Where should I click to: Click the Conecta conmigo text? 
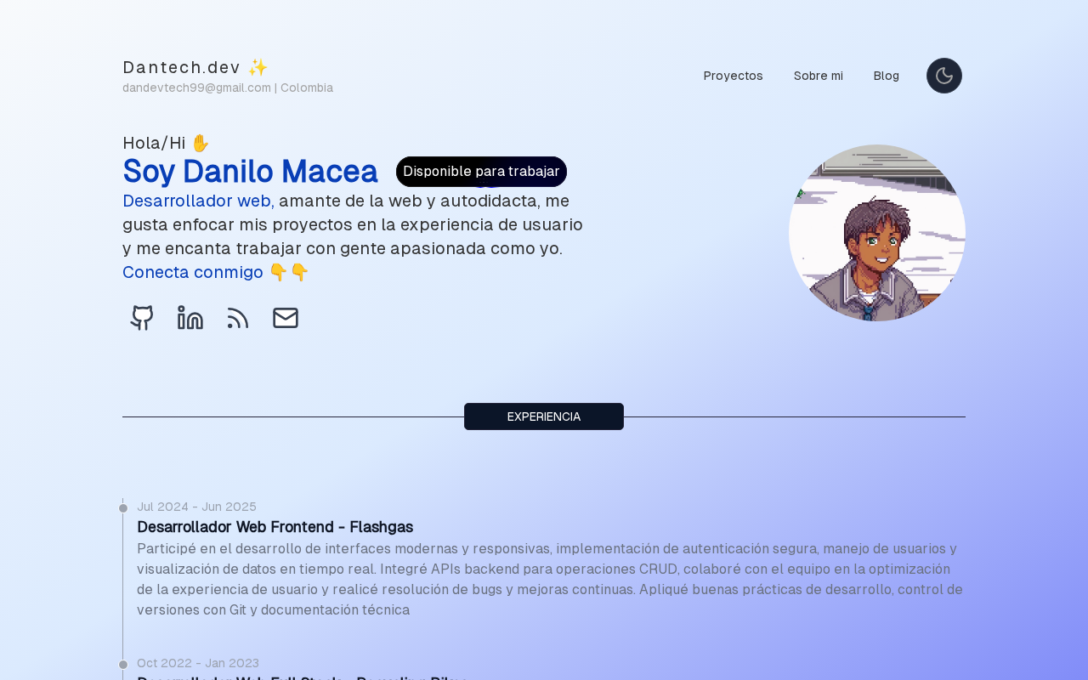point(193,272)
